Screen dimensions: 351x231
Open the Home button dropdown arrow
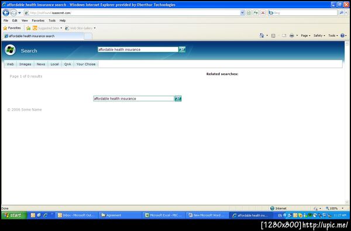pos(267,35)
